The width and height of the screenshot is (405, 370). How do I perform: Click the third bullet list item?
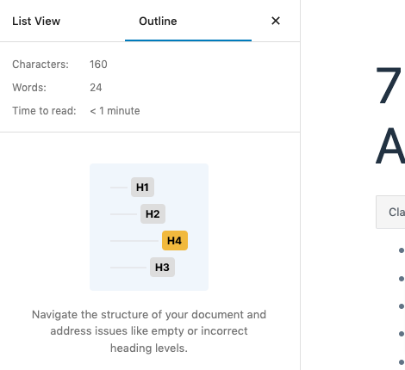click(402, 306)
